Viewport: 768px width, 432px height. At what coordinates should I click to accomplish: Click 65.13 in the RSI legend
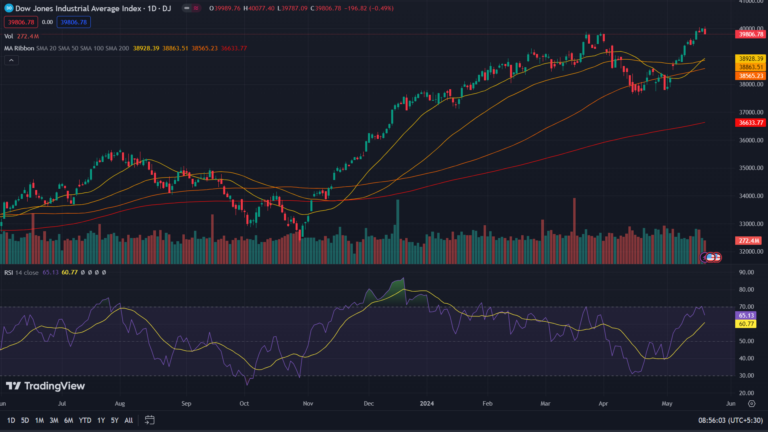coord(50,272)
